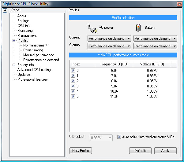The height and width of the screenshot is (162, 184).
Task: Select the No management profile page
Action: click(35, 45)
